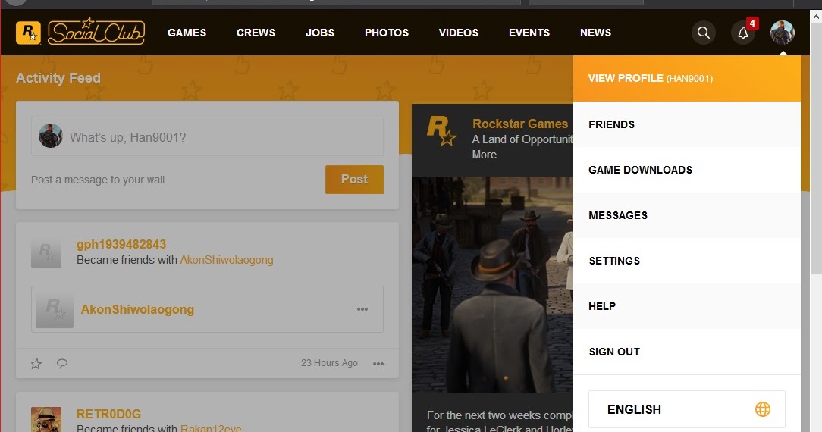The height and width of the screenshot is (432, 822).
Task: Select Help from the account menu
Action: 687,306
